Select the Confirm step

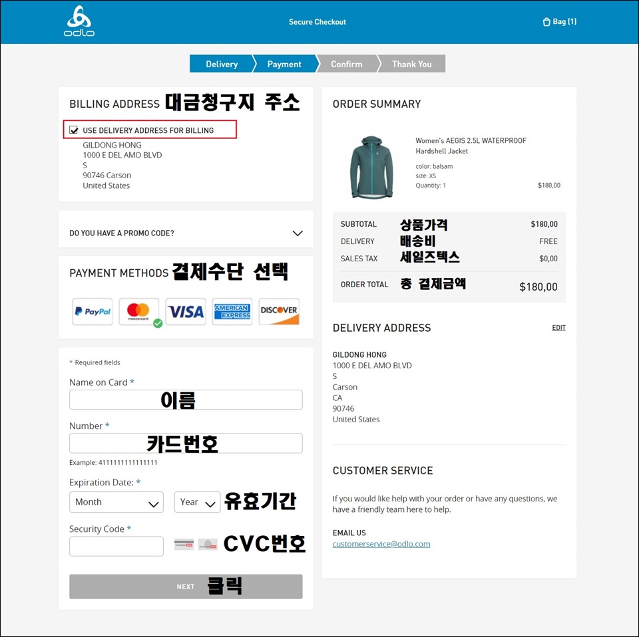(x=346, y=64)
